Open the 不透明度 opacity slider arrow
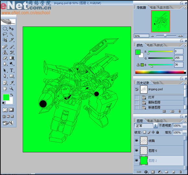The height and width of the screenshot is (175, 188). pos(185,126)
